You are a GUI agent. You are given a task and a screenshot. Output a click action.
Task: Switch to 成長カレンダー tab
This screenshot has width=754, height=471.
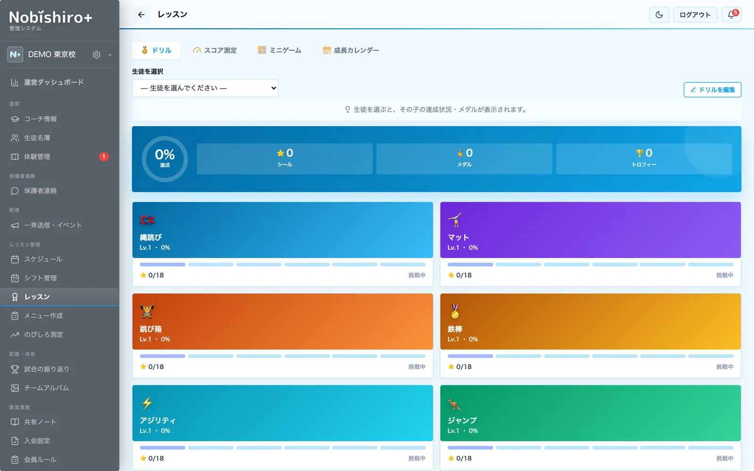click(351, 50)
